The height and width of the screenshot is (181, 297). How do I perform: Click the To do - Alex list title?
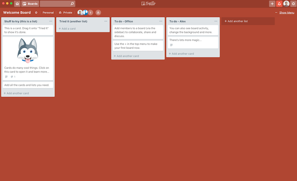tap(177, 21)
